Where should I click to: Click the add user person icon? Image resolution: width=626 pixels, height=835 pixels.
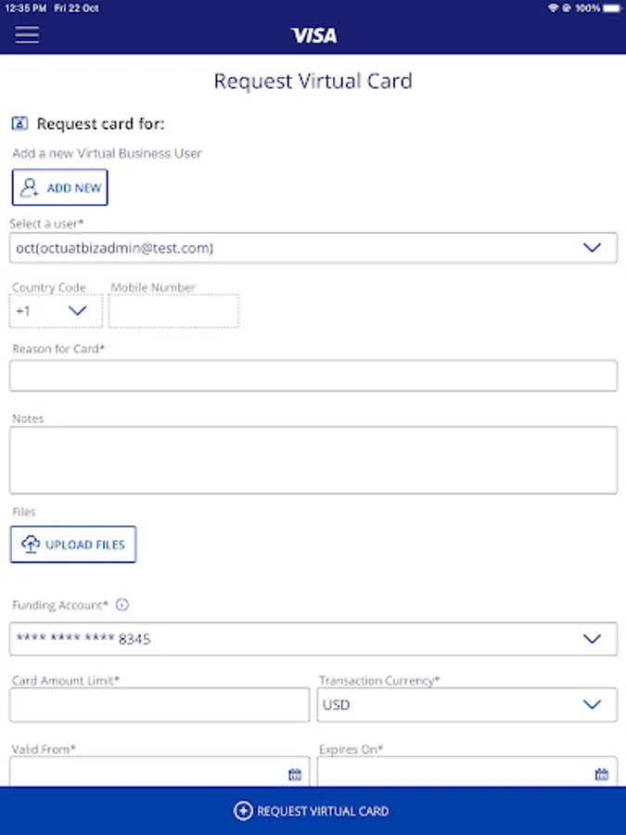[x=30, y=187]
